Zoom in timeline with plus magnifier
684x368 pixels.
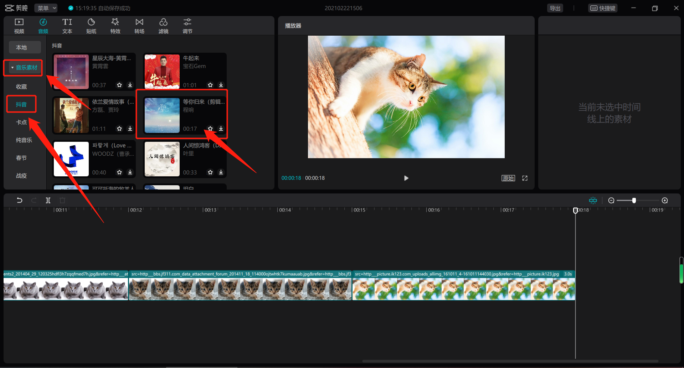click(665, 201)
